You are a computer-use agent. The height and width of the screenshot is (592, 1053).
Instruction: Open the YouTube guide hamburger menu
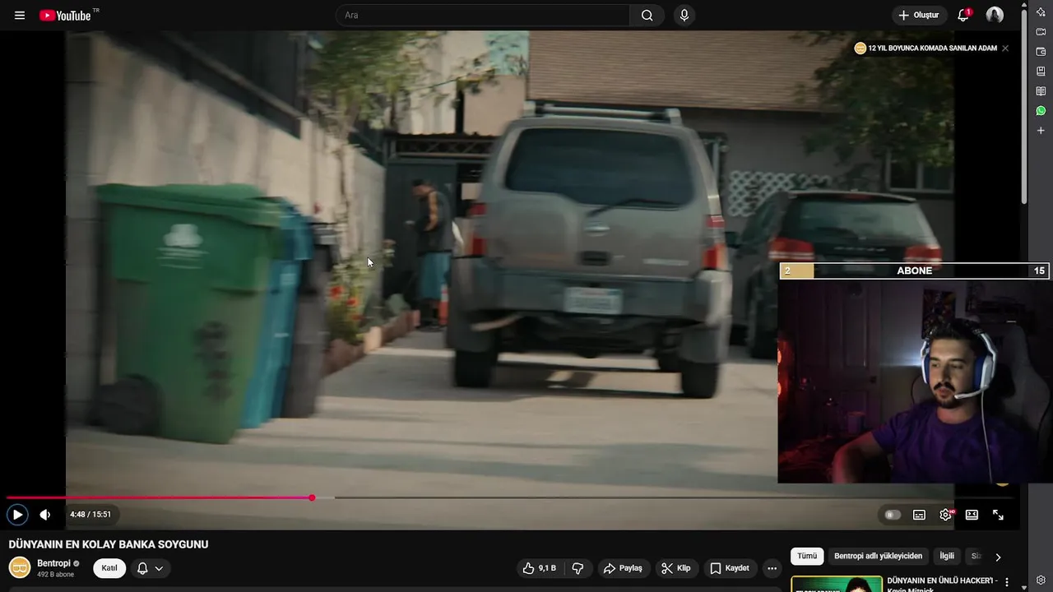[x=20, y=16]
